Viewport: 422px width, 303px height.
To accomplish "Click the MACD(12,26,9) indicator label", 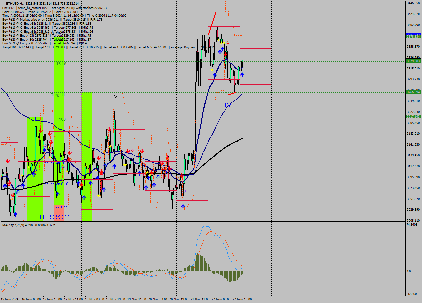I will (x=16, y=225).
